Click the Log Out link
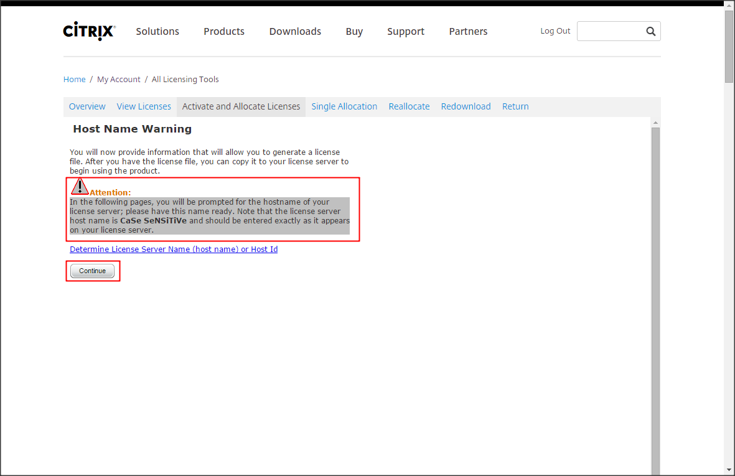This screenshot has height=476, width=735. pyautogui.click(x=555, y=31)
